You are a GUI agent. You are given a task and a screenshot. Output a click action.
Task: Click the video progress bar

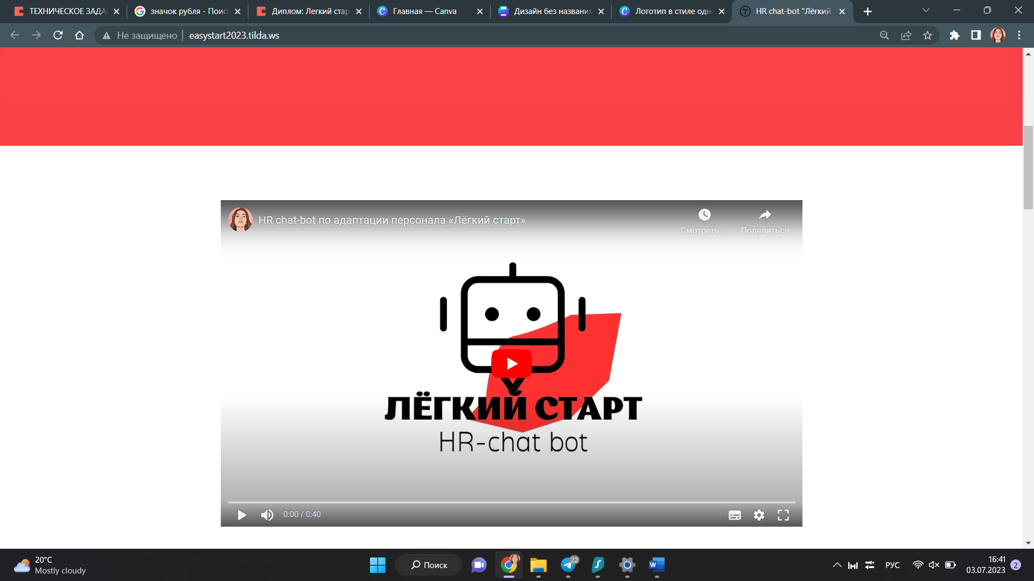click(512, 502)
